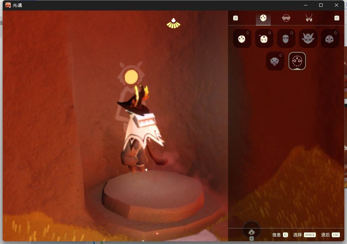Open the necklace and bowtie tab
The image size is (347, 244).
[x=309, y=18]
